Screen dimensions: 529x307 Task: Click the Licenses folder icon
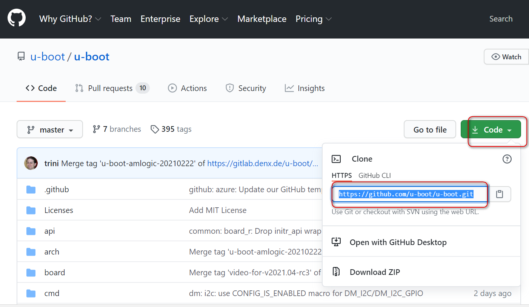click(x=31, y=210)
